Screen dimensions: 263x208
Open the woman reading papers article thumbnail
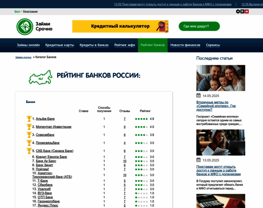coord(221,142)
